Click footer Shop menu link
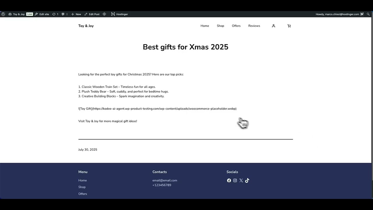 [82, 187]
